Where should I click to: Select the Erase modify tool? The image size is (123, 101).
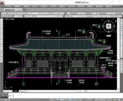coord(121,20)
